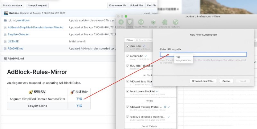The image size is (257, 129).
Task: Toggle the domains.txt filter checkbox
Action: pos(128,56)
